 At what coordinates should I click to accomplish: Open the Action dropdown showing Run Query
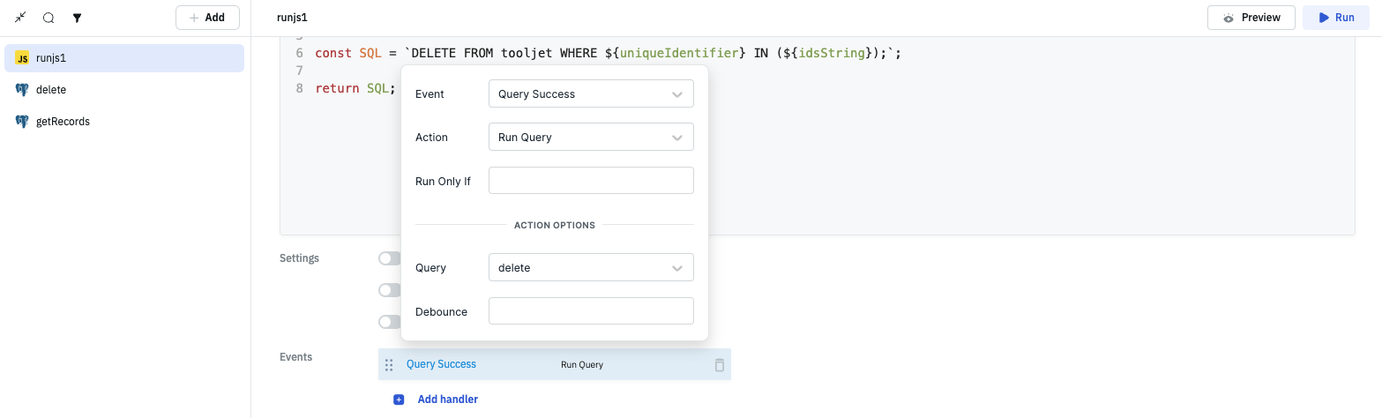pos(591,138)
